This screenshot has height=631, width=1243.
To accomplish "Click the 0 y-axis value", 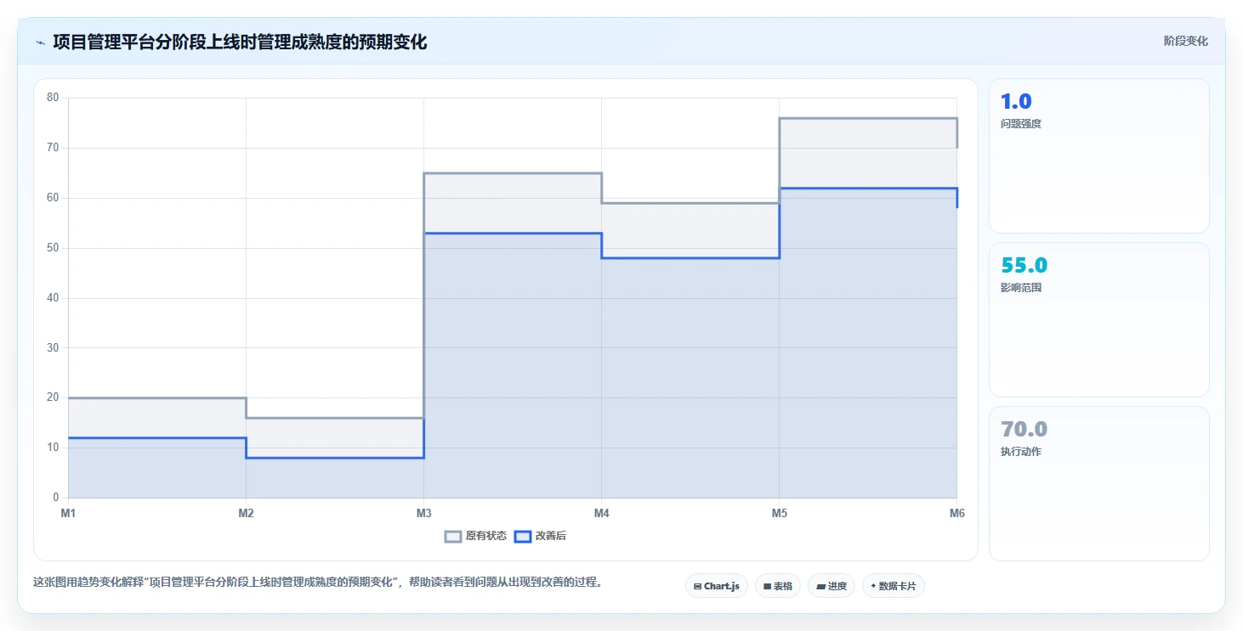I will tap(56, 498).
